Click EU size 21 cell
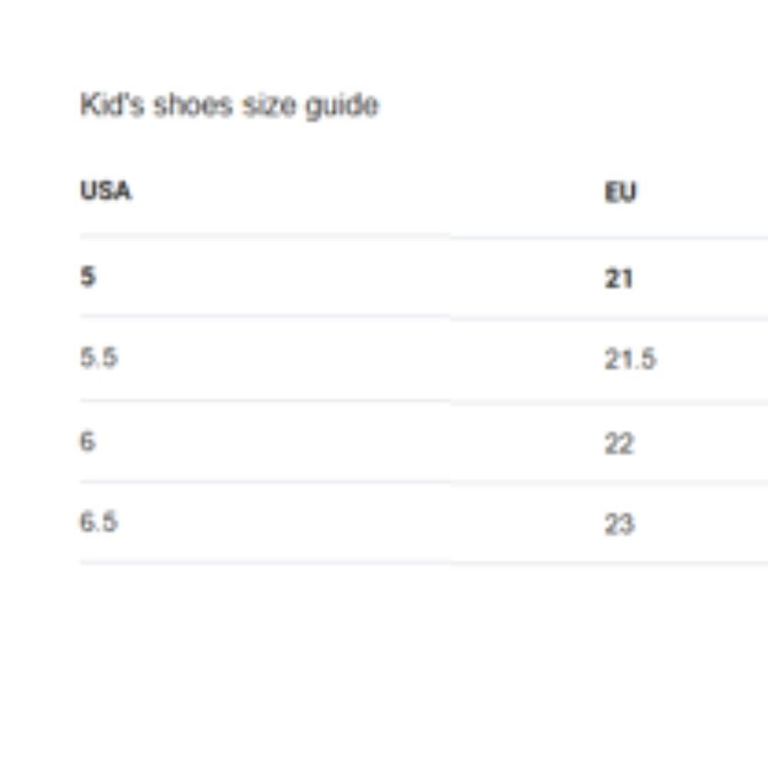The width and height of the screenshot is (768, 768). click(x=618, y=278)
